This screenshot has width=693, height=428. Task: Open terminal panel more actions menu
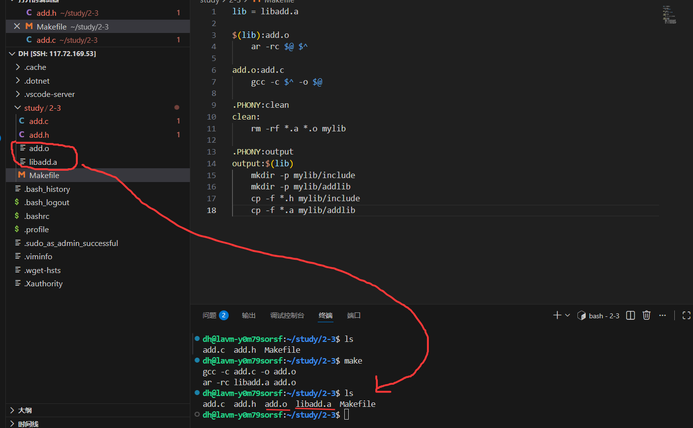click(x=663, y=315)
